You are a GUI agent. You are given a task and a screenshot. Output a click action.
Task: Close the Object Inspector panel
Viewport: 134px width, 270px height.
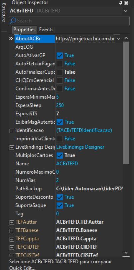[126, 3]
